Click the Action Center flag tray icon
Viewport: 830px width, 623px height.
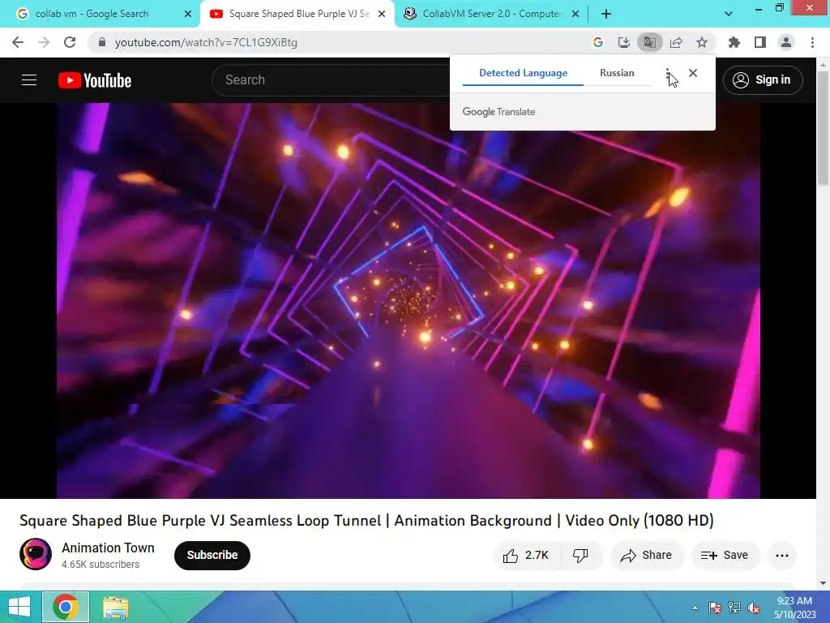pyautogui.click(x=715, y=608)
